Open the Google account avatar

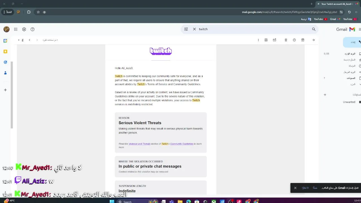tap(6, 29)
